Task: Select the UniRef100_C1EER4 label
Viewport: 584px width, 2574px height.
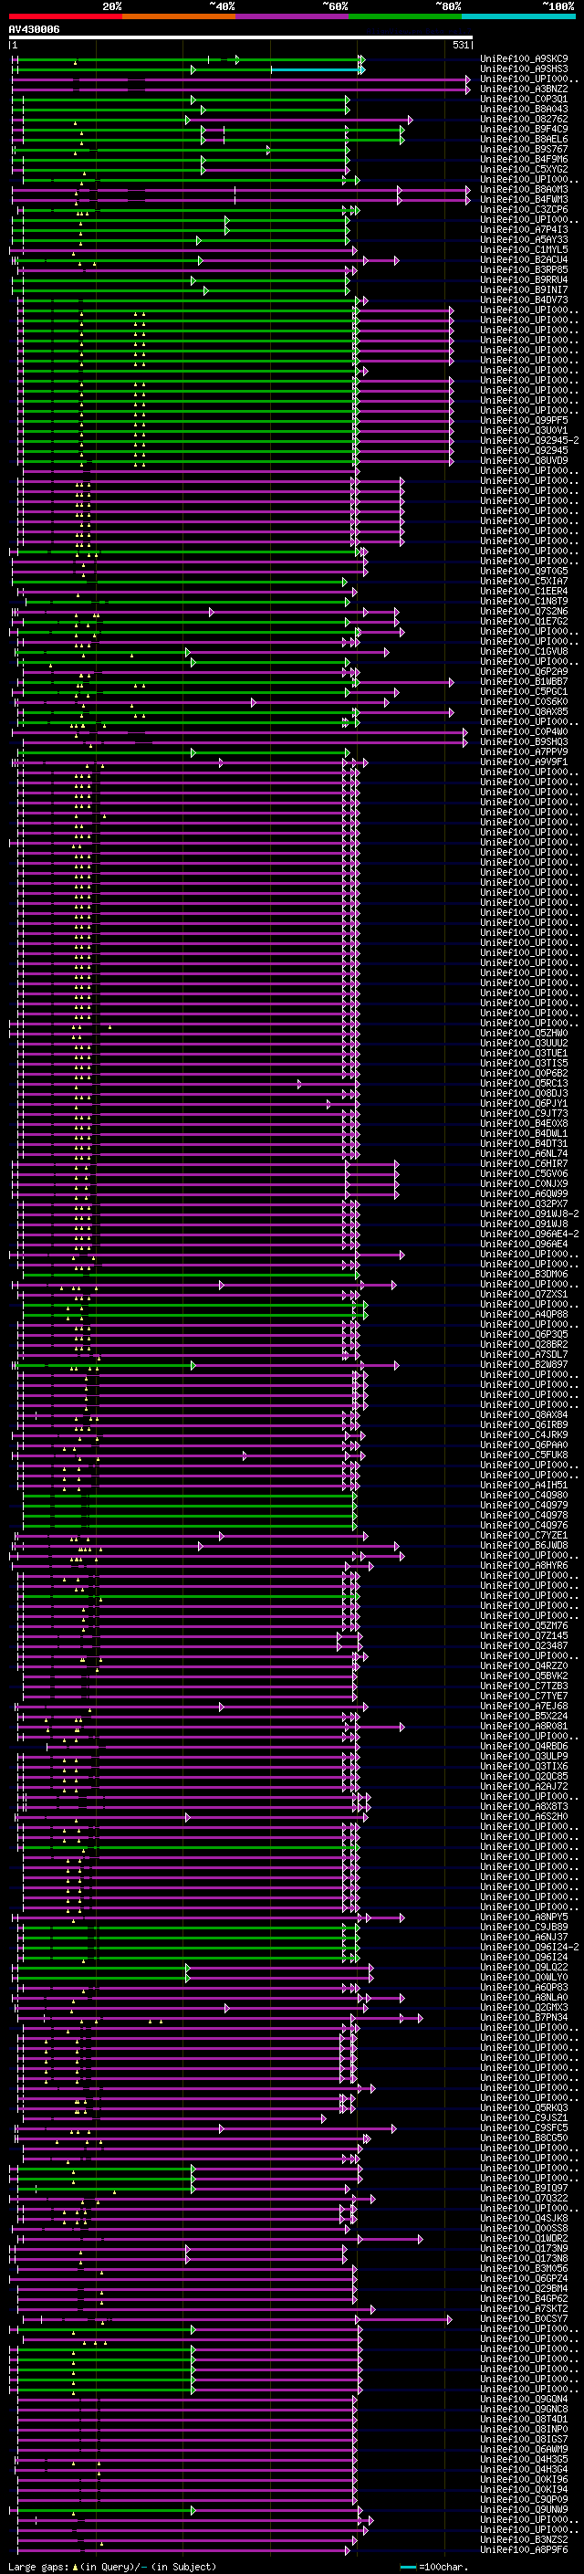Action: pyautogui.click(x=523, y=592)
